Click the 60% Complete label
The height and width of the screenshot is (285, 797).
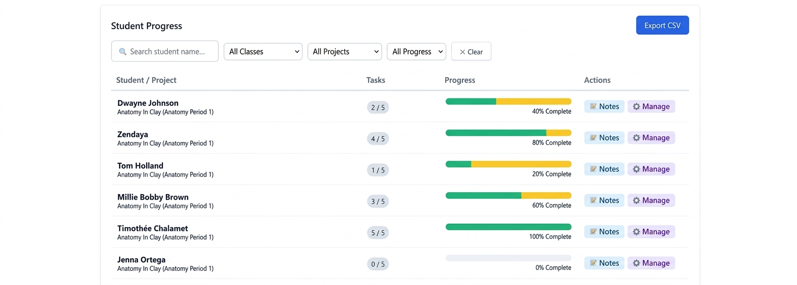pyautogui.click(x=551, y=206)
